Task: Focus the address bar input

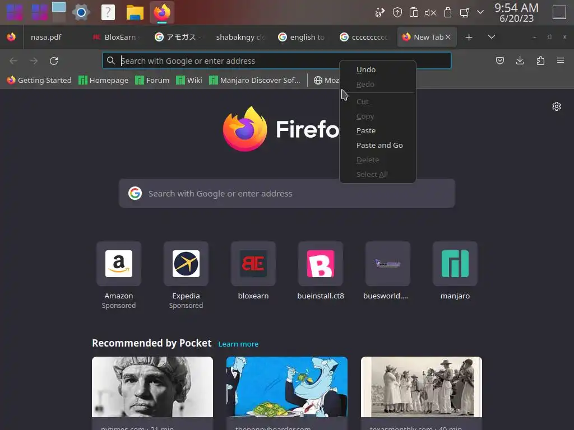Action: pyautogui.click(x=277, y=60)
